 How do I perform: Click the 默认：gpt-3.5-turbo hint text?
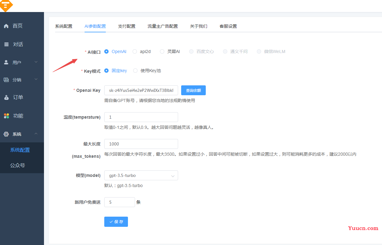tap(123, 186)
